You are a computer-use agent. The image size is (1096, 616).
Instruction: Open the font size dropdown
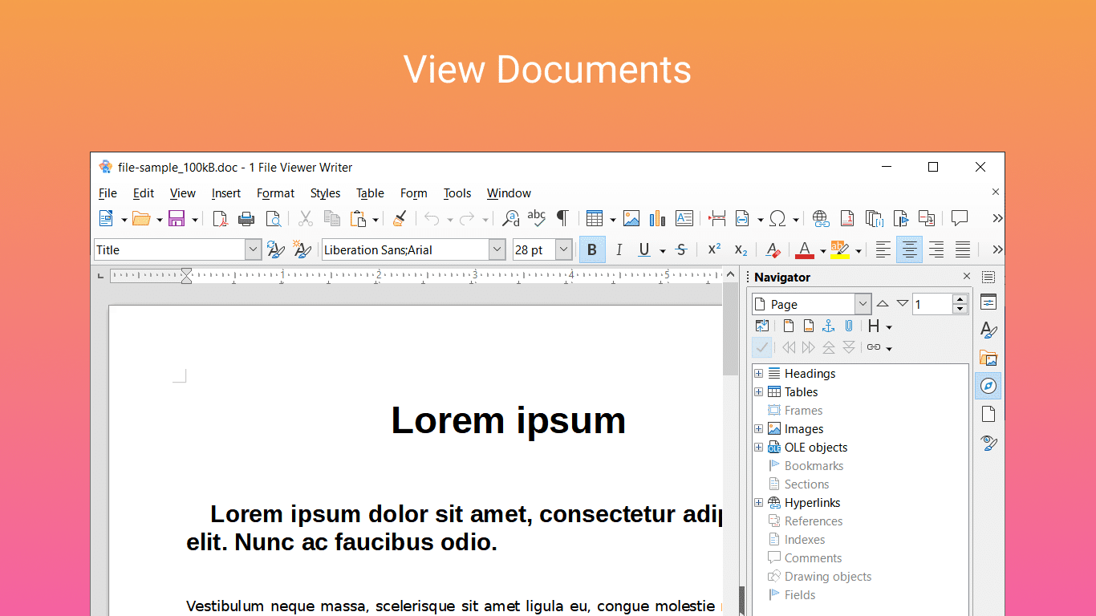point(562,249)
